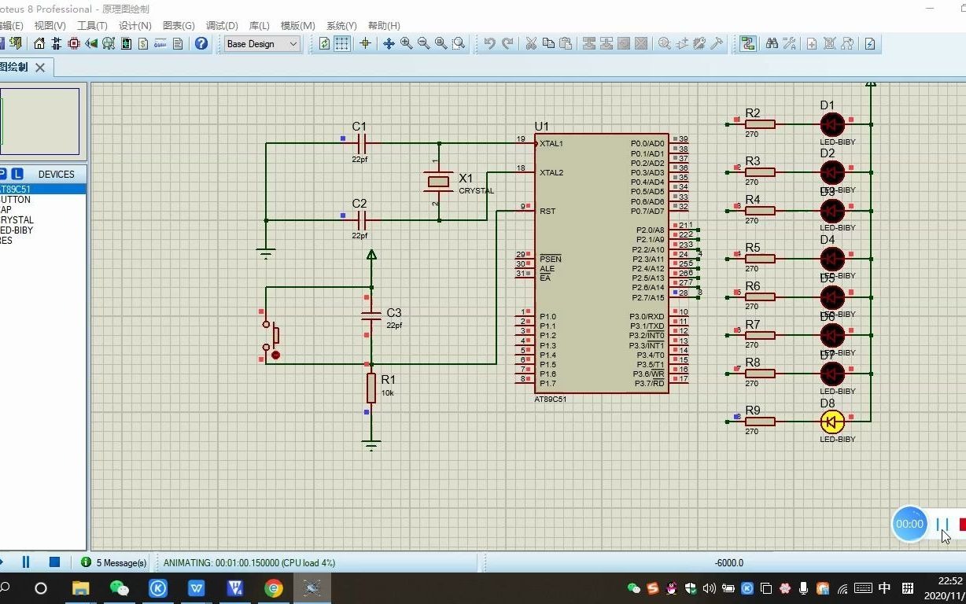
Task: Toggle the wire autorouter button
Action: tap(747, 44)
